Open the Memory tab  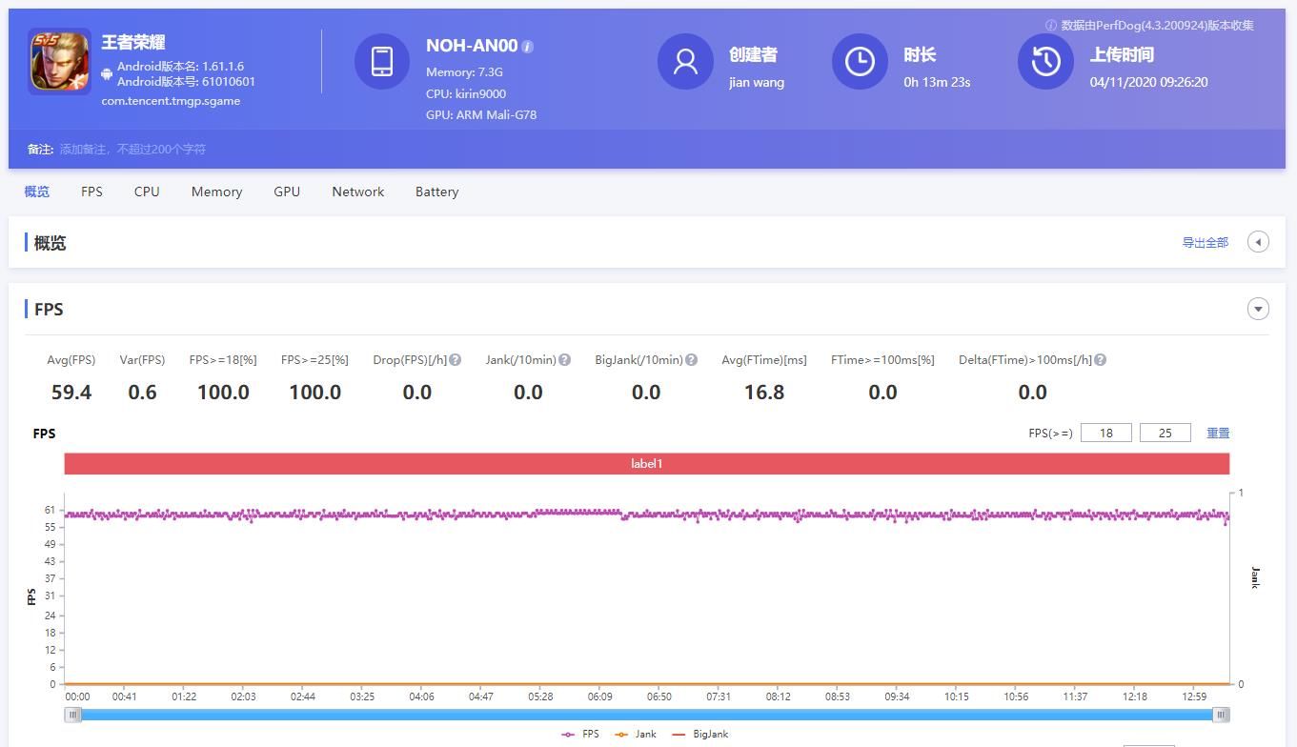pyautogui.click(x=216, y=192)
